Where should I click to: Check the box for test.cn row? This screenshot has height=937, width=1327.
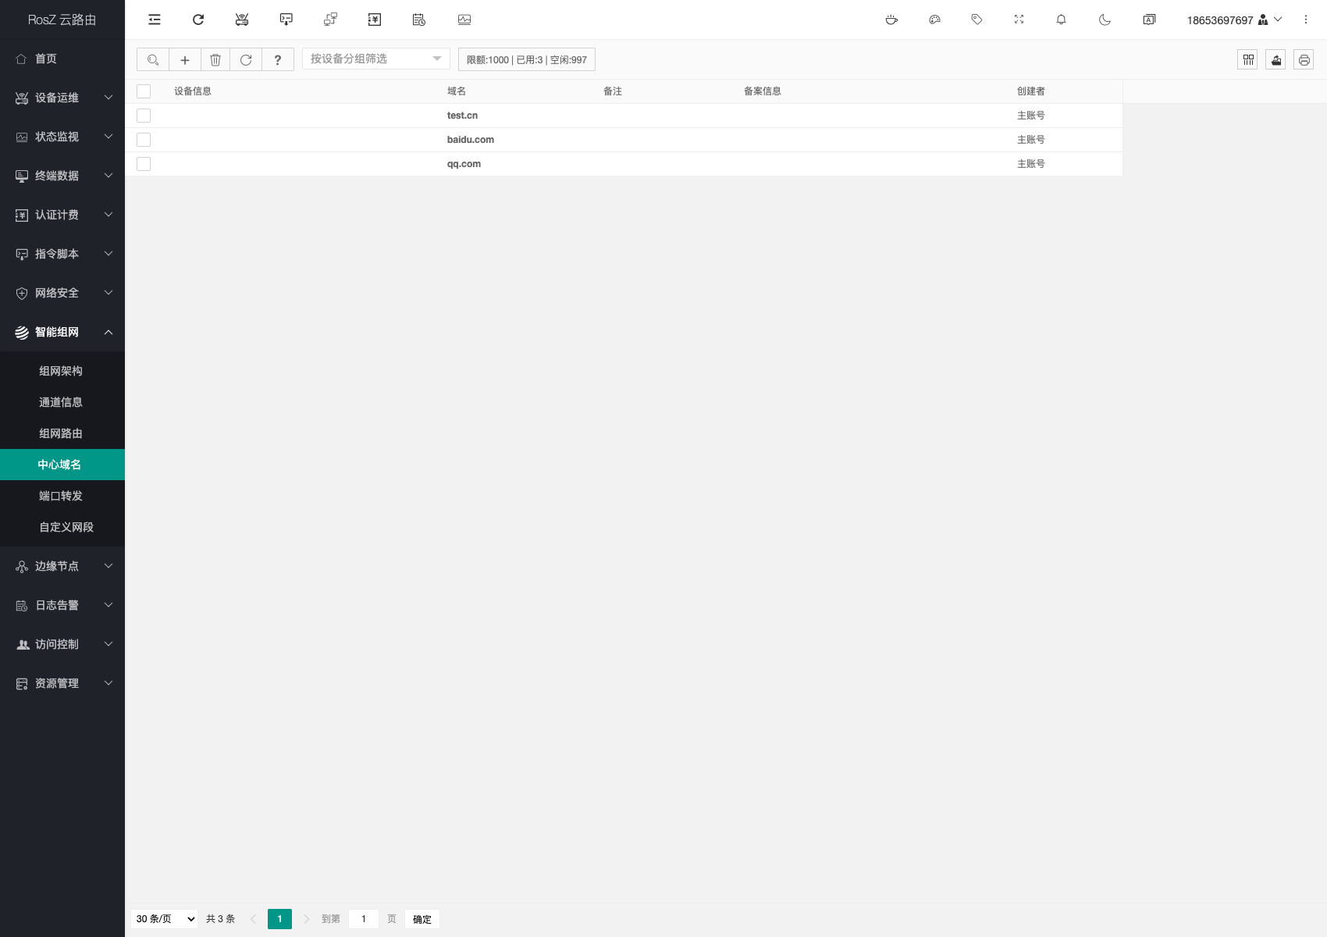click(x=144, y=116)
